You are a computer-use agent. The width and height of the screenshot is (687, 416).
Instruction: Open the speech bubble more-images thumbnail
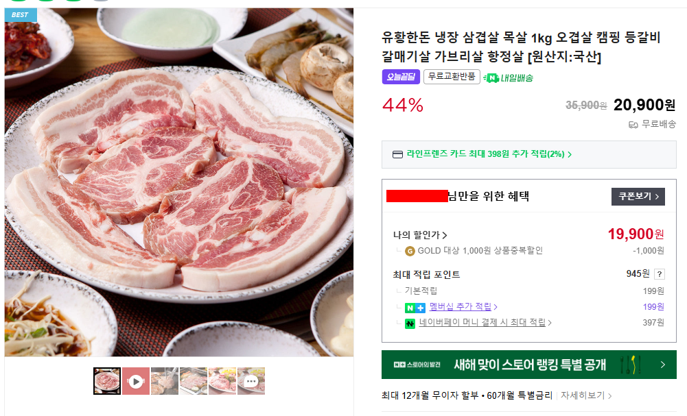(251, 381)
